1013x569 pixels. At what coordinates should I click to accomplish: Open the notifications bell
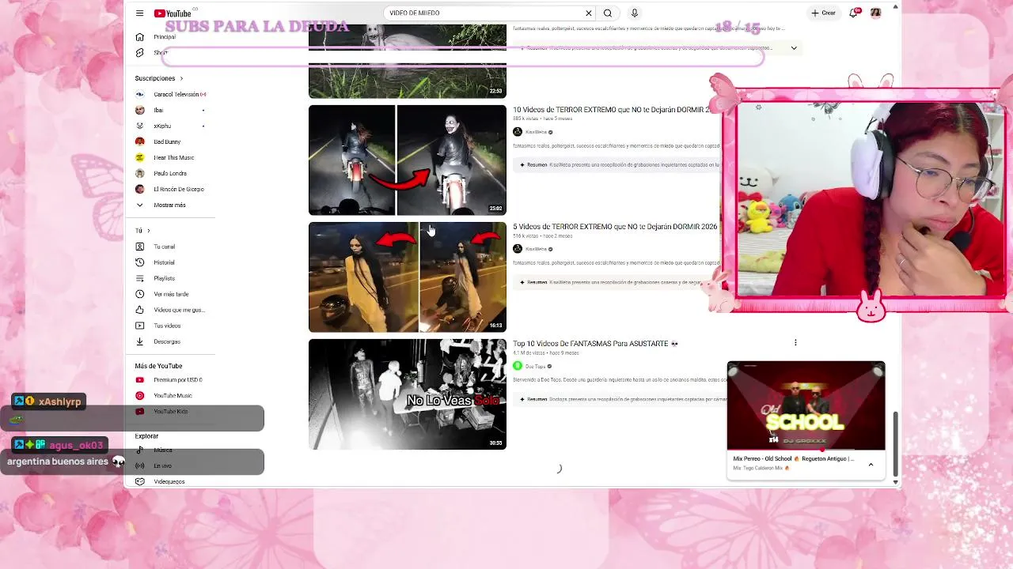(853, 13)
